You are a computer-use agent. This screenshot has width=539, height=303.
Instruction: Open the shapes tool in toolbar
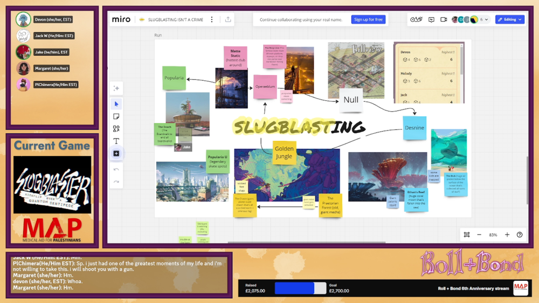116,129
